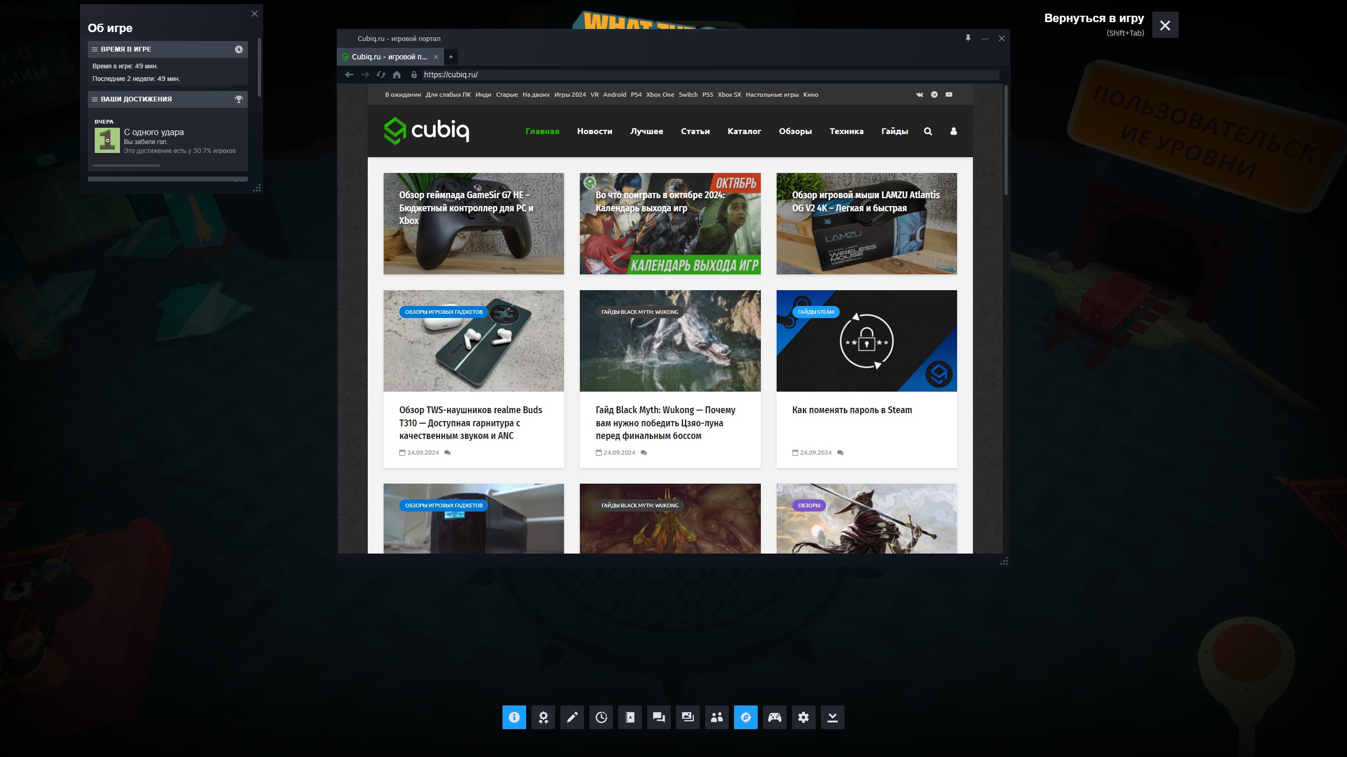Go forward in the overlay browser
The width and height of the screenshot is (1347, 757).
(365, 75)
